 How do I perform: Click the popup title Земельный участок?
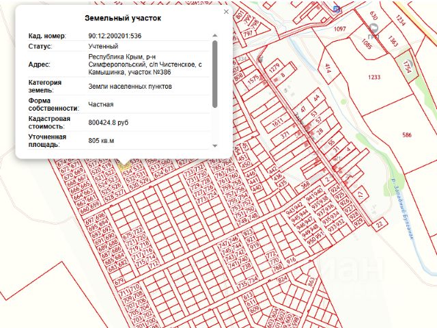(123, 18)
